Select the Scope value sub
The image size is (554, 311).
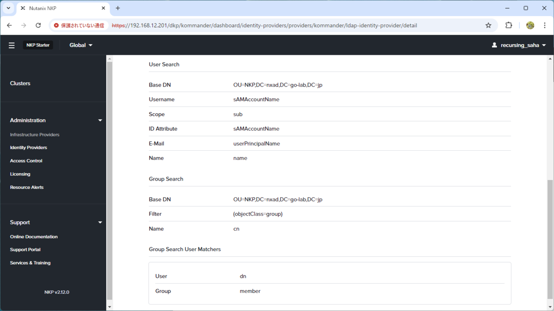238,114
